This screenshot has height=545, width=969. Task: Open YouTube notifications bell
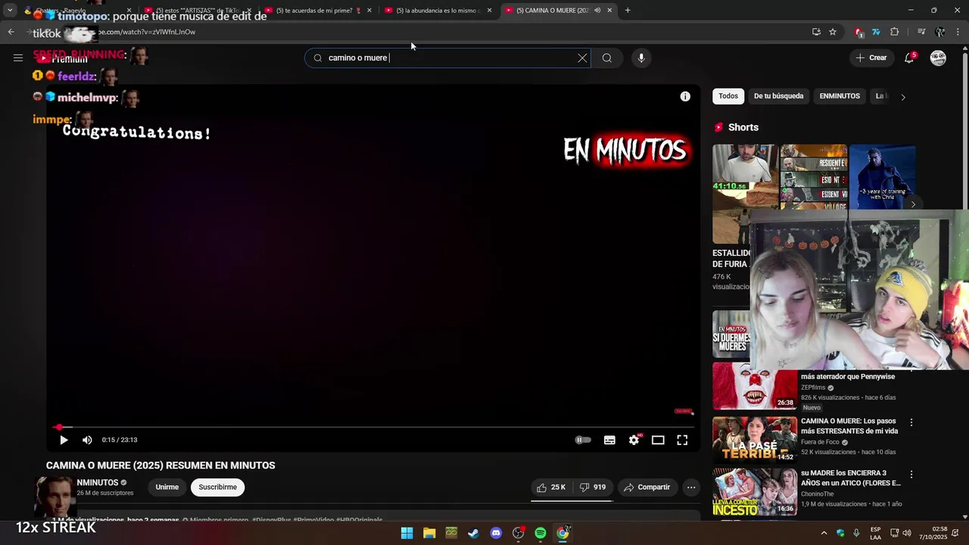909,58
